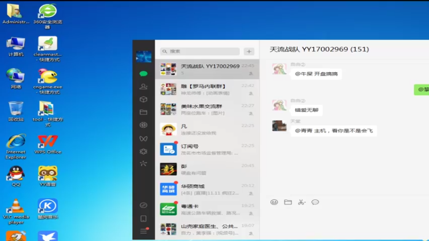The height and width of the screenshot is (241, 429).
Task: Click the avatar of sender 天堂
Action: click(x=279, y=126)
